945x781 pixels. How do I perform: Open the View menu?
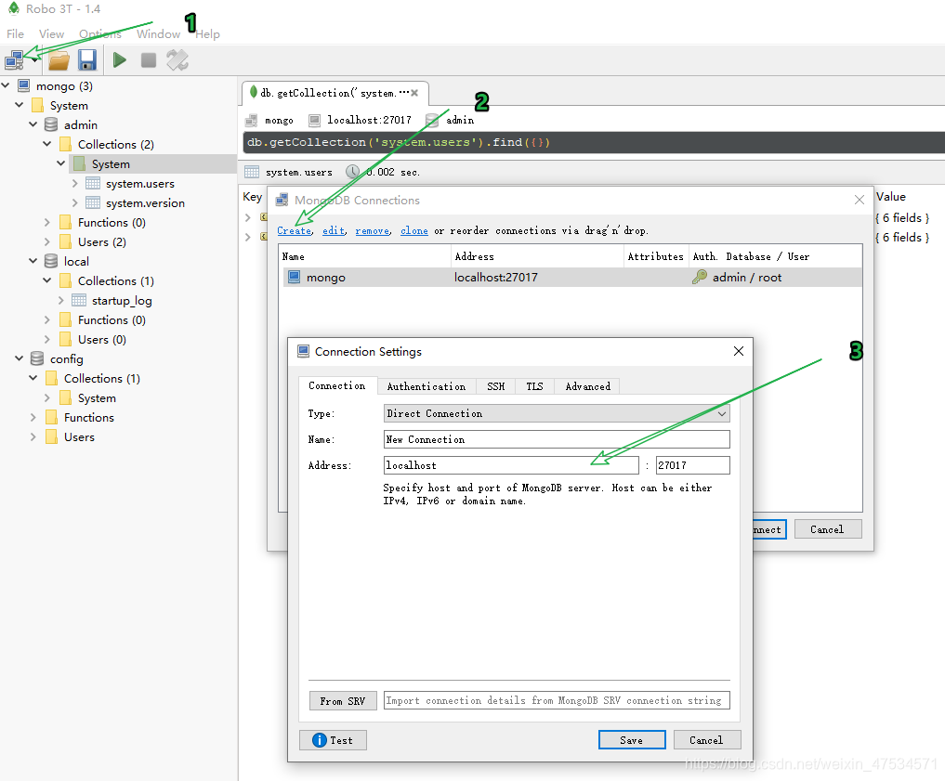coord(51,33)
